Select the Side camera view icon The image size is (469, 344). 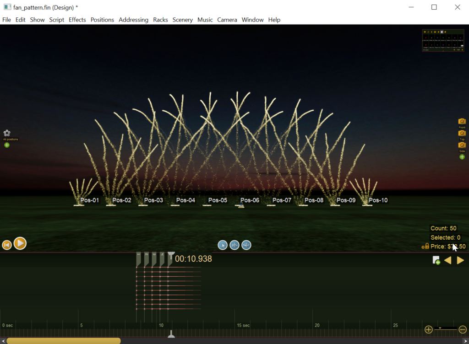pyautogui.click(x=462, y=145)
